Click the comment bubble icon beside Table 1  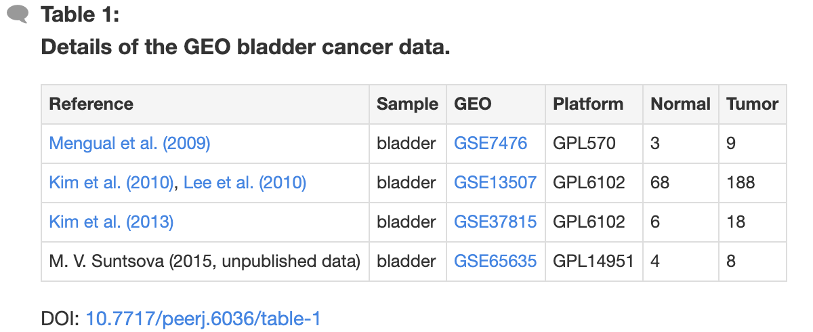pos(18,14)
